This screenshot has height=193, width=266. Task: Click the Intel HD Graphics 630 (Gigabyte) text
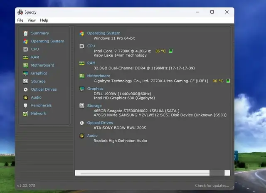124,98
